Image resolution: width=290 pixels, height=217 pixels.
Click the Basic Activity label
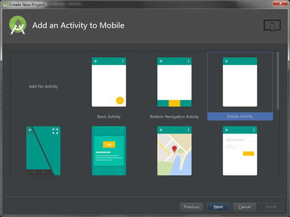[x=109, y=116]
